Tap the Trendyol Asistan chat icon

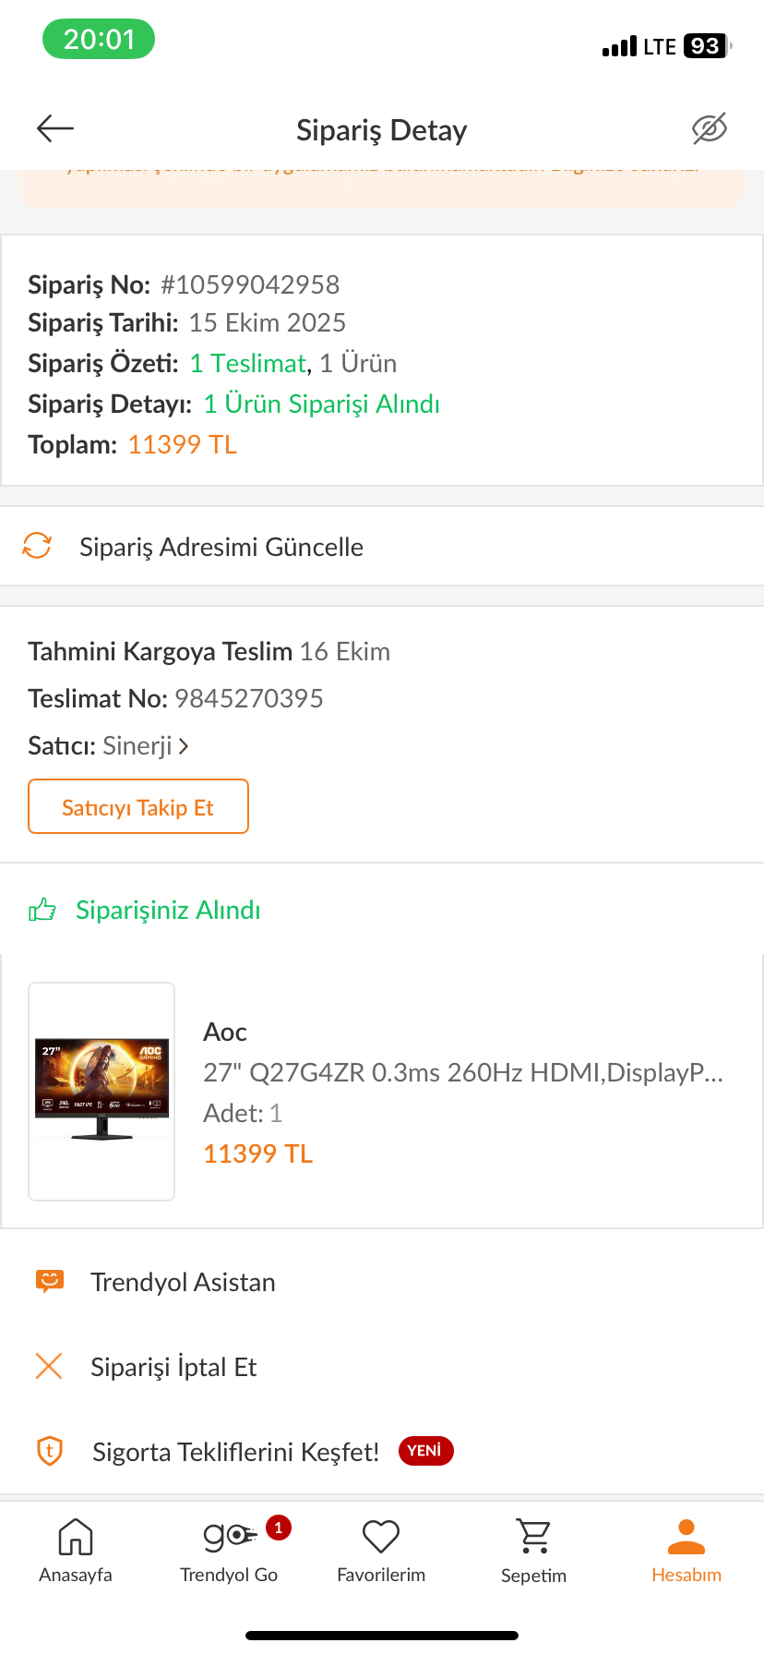click(50, 1281)
